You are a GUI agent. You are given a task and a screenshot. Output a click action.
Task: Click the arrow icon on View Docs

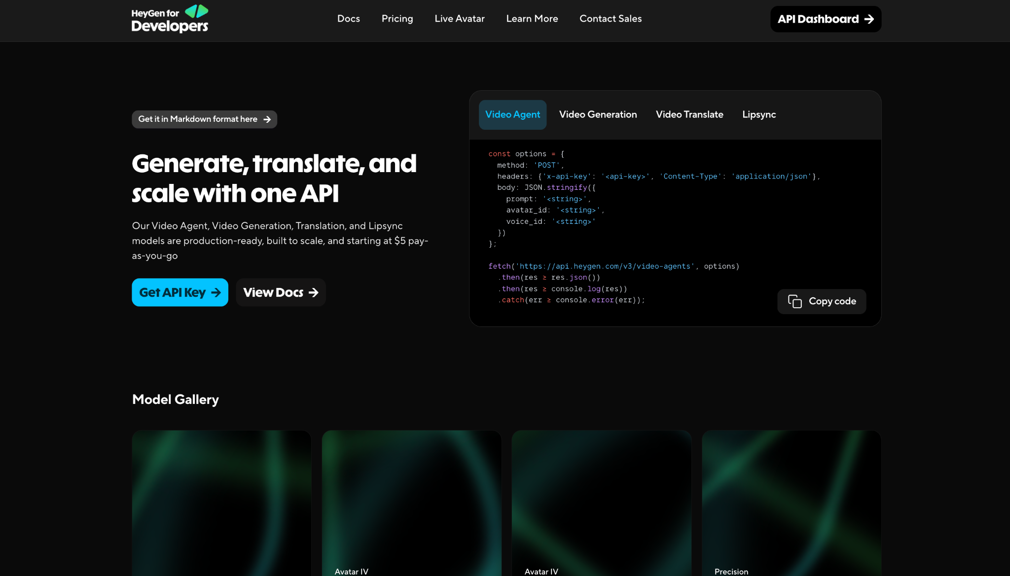pyautogui.click(x=314, y=293)
